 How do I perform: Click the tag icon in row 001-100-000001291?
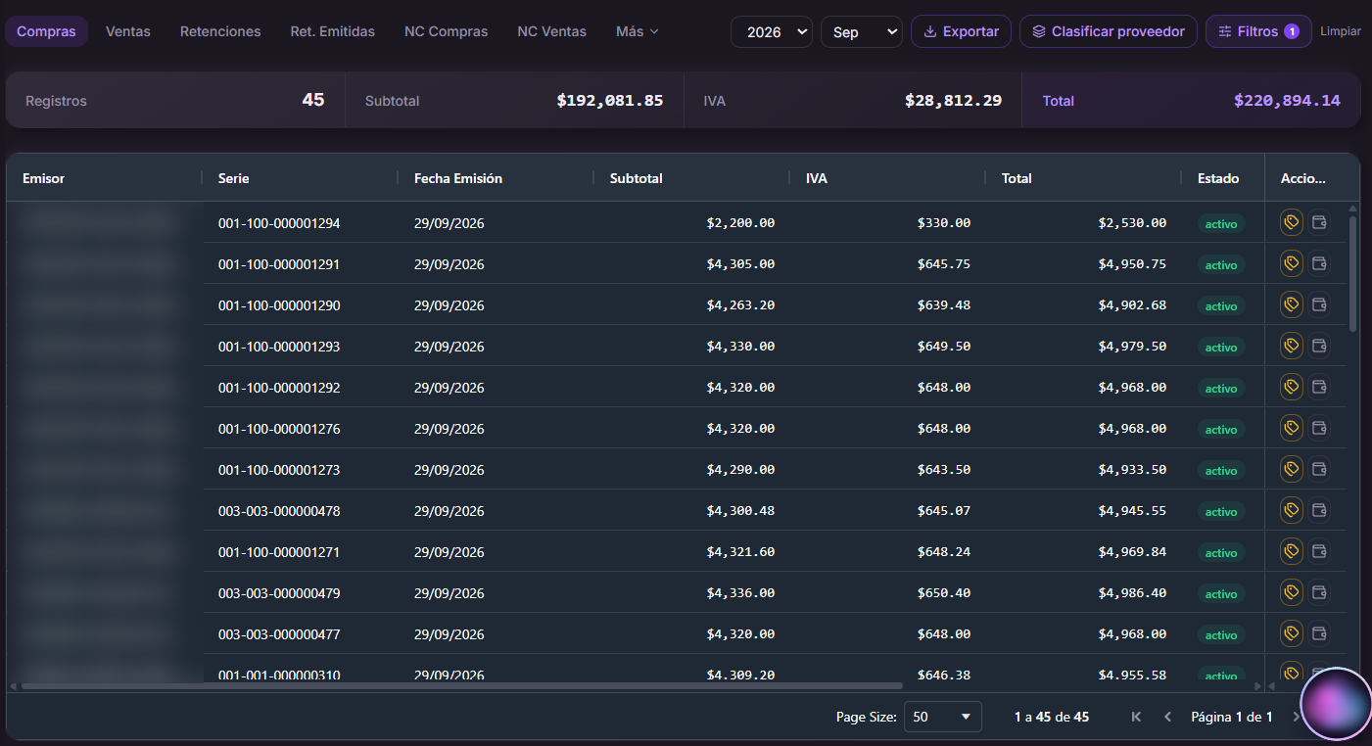pyautogui.click(x=1292, y=264)
